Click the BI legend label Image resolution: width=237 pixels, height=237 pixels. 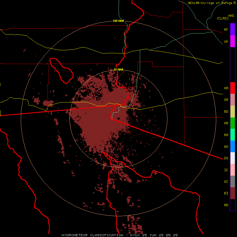pos(226,193)
